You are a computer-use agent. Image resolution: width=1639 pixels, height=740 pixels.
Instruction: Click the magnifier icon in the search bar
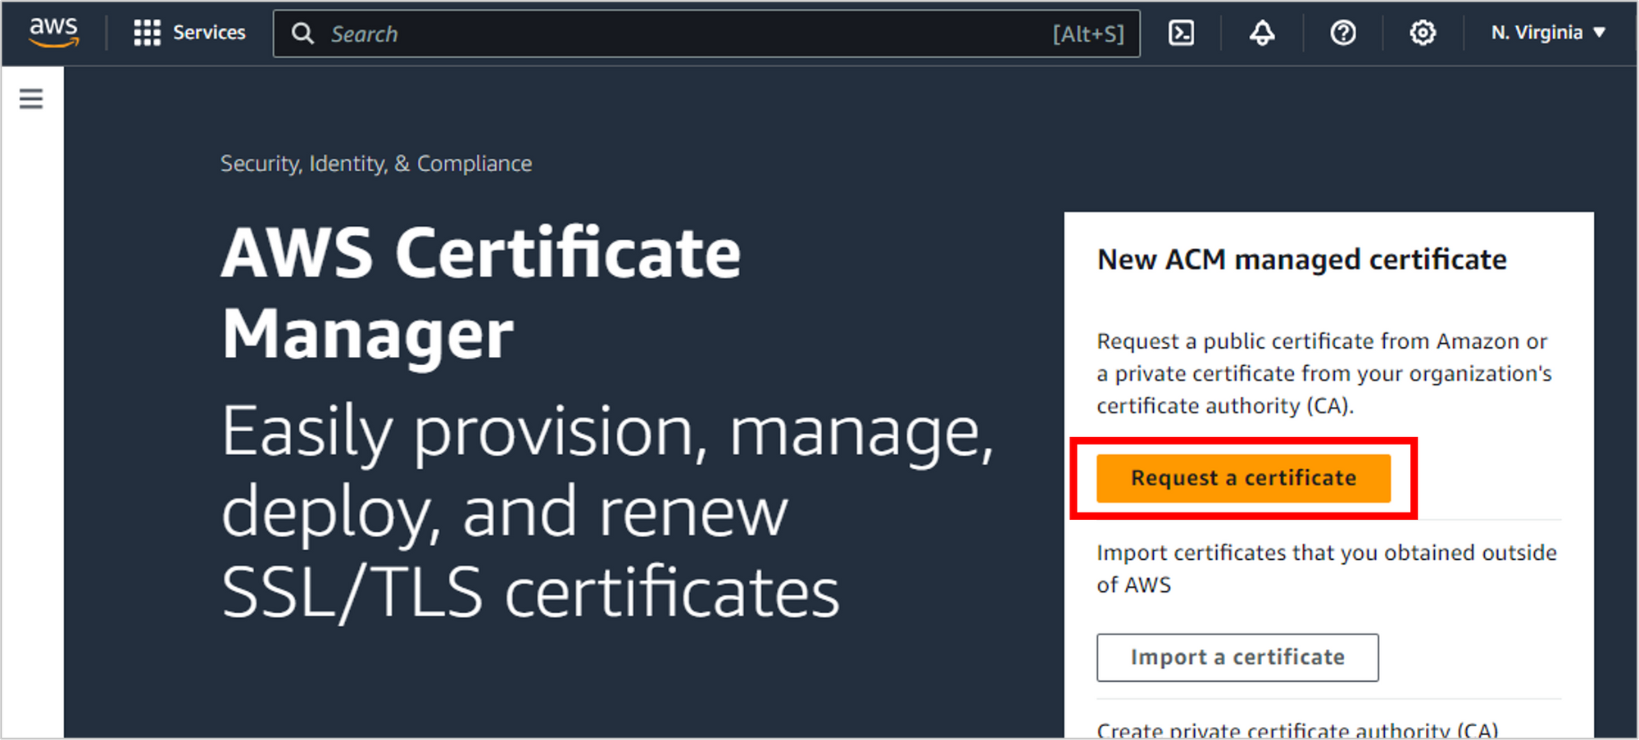302,34
